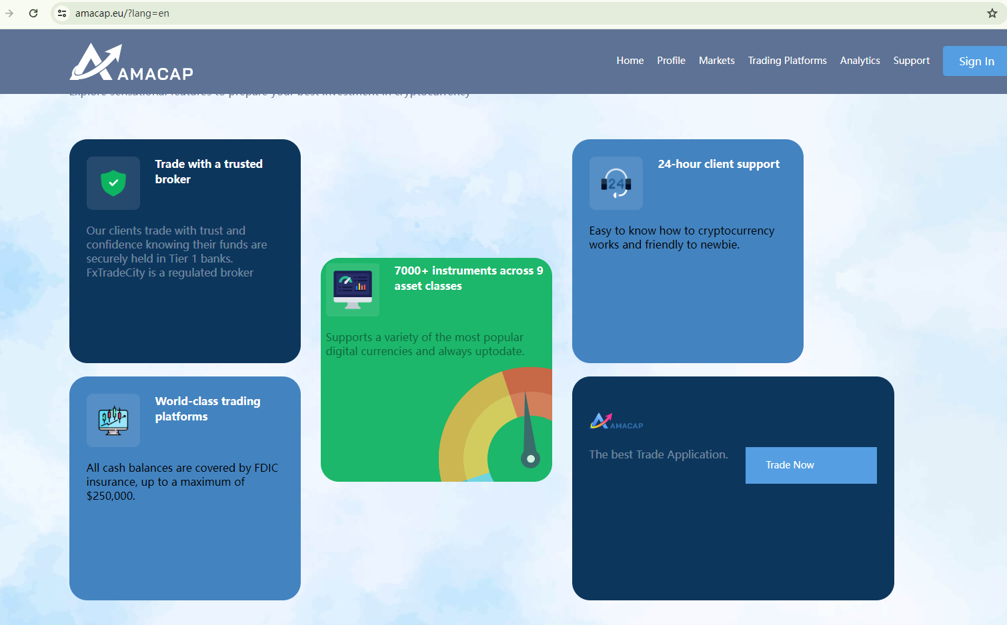Bookmark this page with the star icon
1007x625 pixels.
(x=992, y=13)
